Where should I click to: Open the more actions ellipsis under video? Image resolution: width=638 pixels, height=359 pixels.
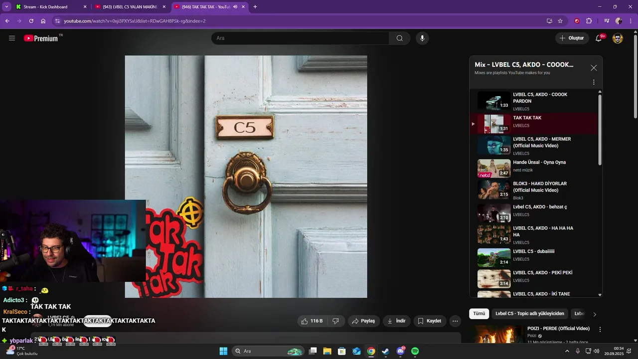455,321
